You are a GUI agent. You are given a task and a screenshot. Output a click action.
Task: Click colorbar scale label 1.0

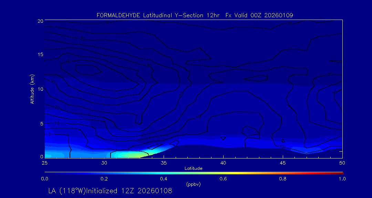pos(342,179)
